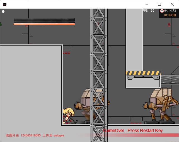Click the red progress bar under GameOver text
Image resolution: width=179 pixels, height=142 pixels.
click(129, 135)
